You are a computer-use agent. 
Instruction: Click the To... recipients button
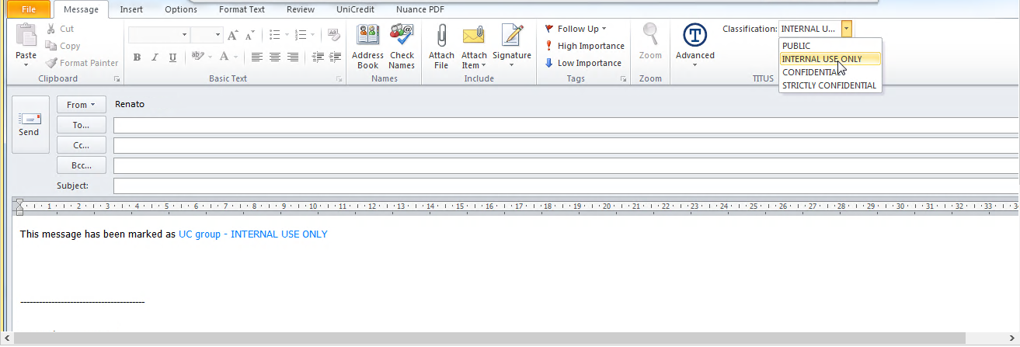[81, 125]
